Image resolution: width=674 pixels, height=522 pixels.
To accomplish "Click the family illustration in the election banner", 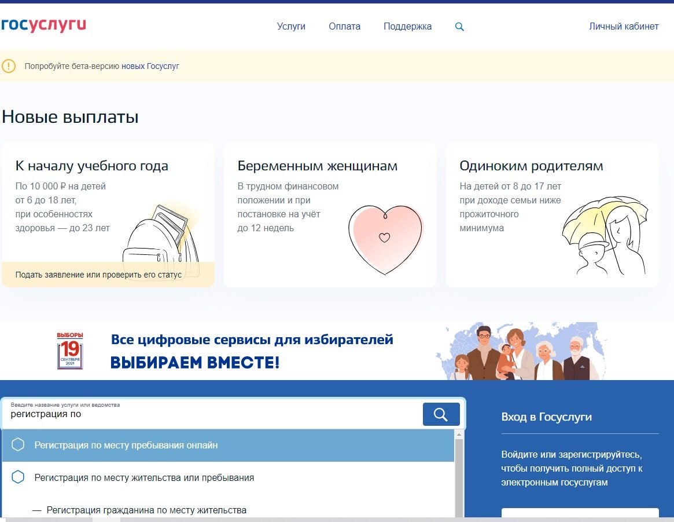I will click(x=522, y=351).
